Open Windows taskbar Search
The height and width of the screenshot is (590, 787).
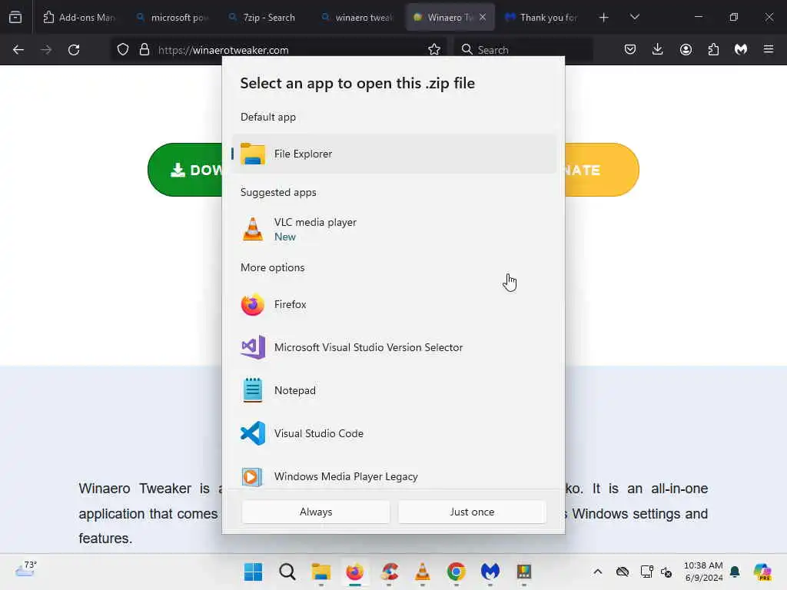(x=287, y=572)
